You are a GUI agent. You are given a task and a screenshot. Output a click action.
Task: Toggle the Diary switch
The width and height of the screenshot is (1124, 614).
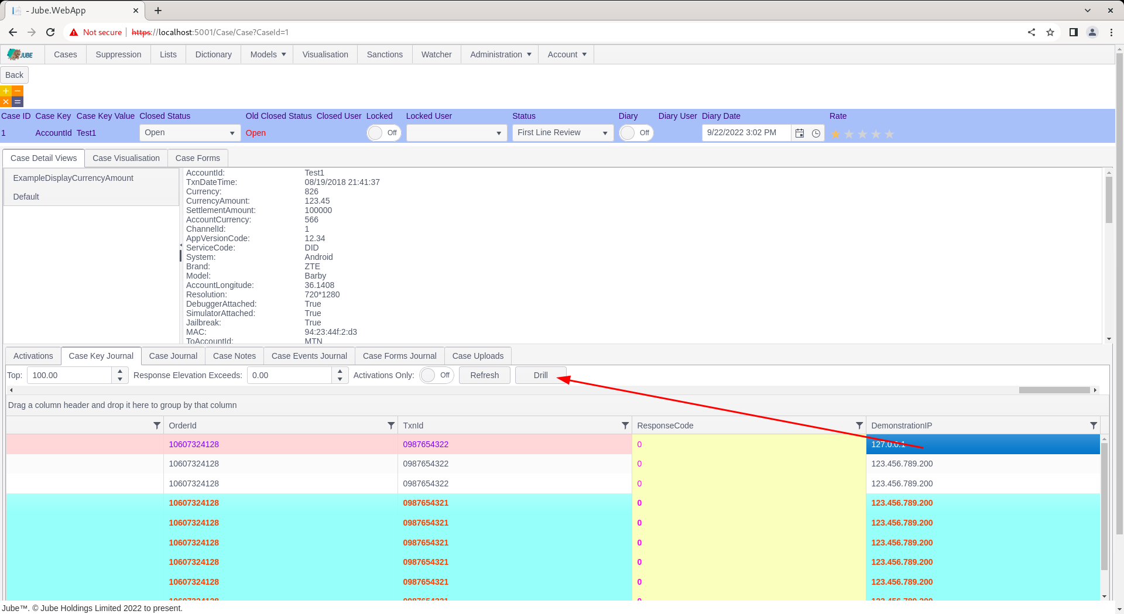tap(636, 133)
